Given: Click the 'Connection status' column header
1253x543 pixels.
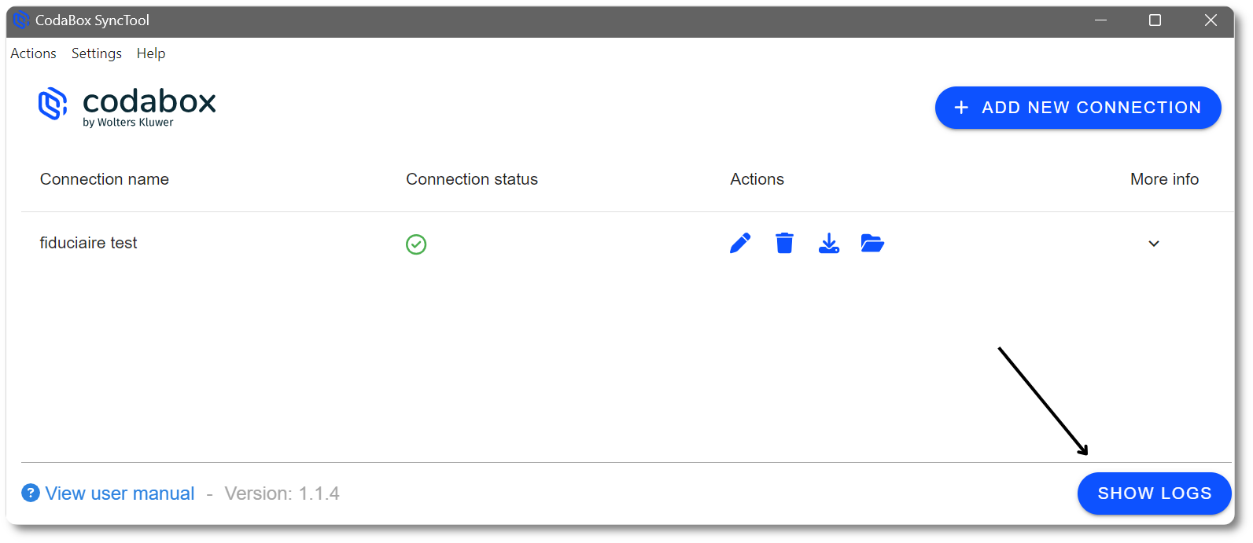Looking at the screenshot, I should (472, 179).
